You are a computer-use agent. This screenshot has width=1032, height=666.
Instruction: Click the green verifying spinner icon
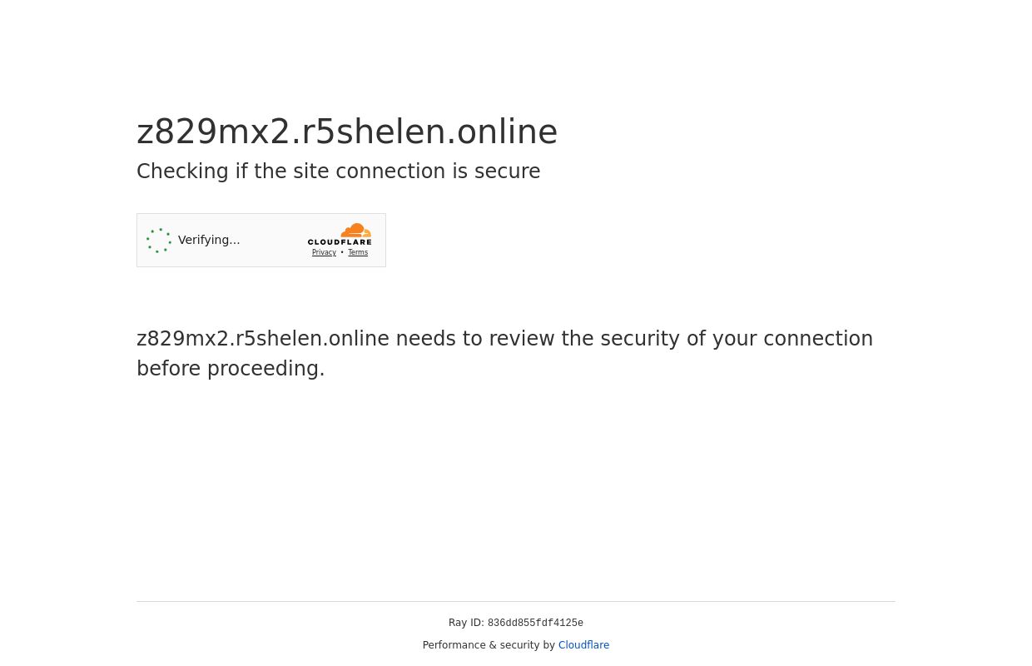click(x=159, y=241)
